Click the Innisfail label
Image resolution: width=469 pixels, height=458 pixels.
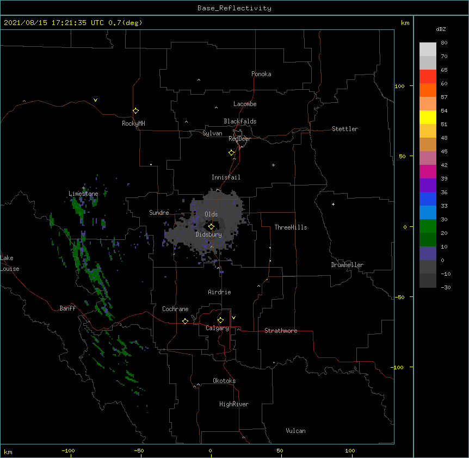[226, 177]
